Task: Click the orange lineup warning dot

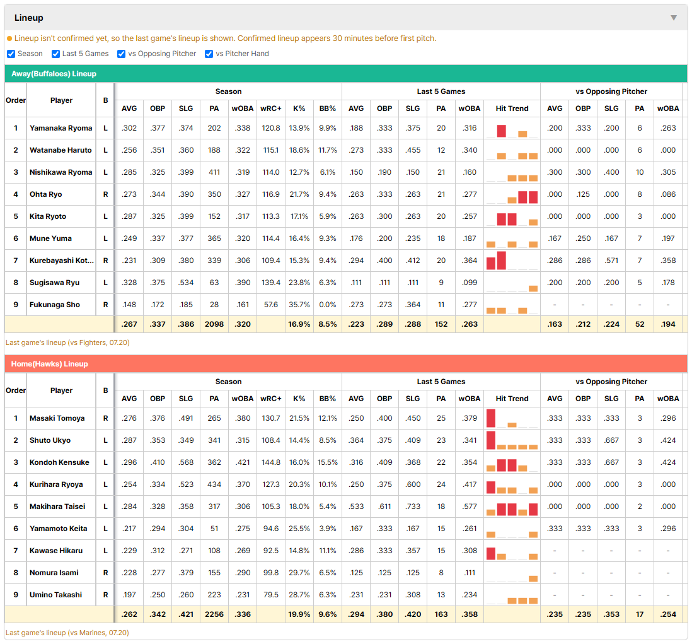Action: click(x=9, y=39)
